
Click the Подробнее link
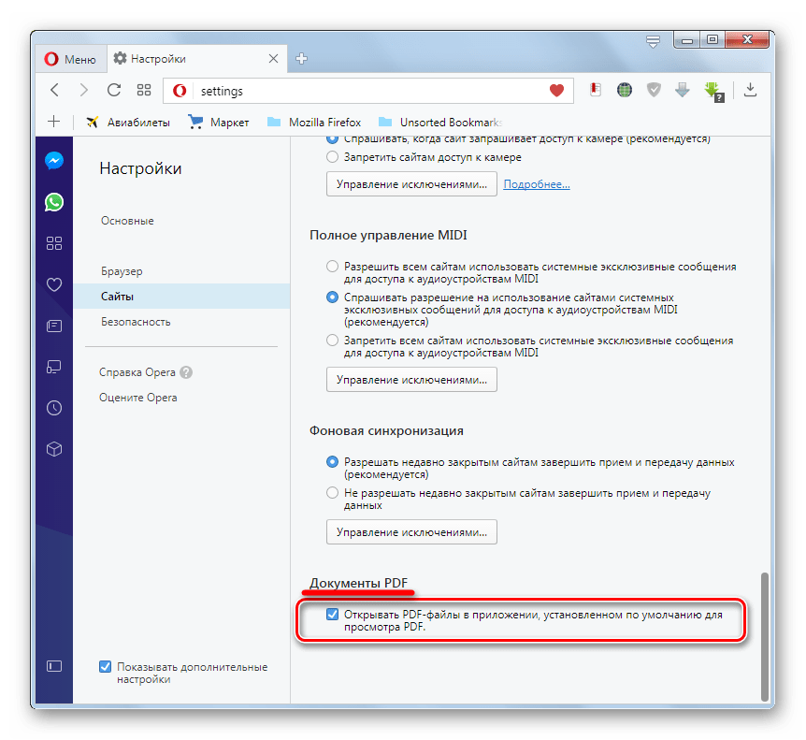537,184
